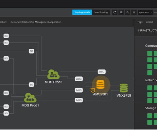This screenshot has width=157, height=130.
Task: Select the VNX9759 storage array icon
Action: click(x=124, y=88)
